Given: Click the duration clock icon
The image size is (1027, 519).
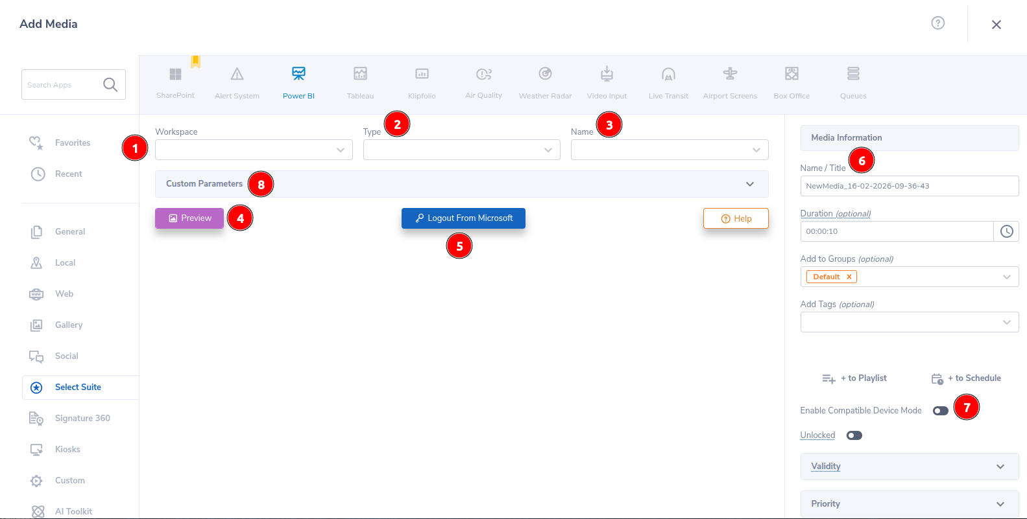Looking at the screenshot, I should point(1006,231).
